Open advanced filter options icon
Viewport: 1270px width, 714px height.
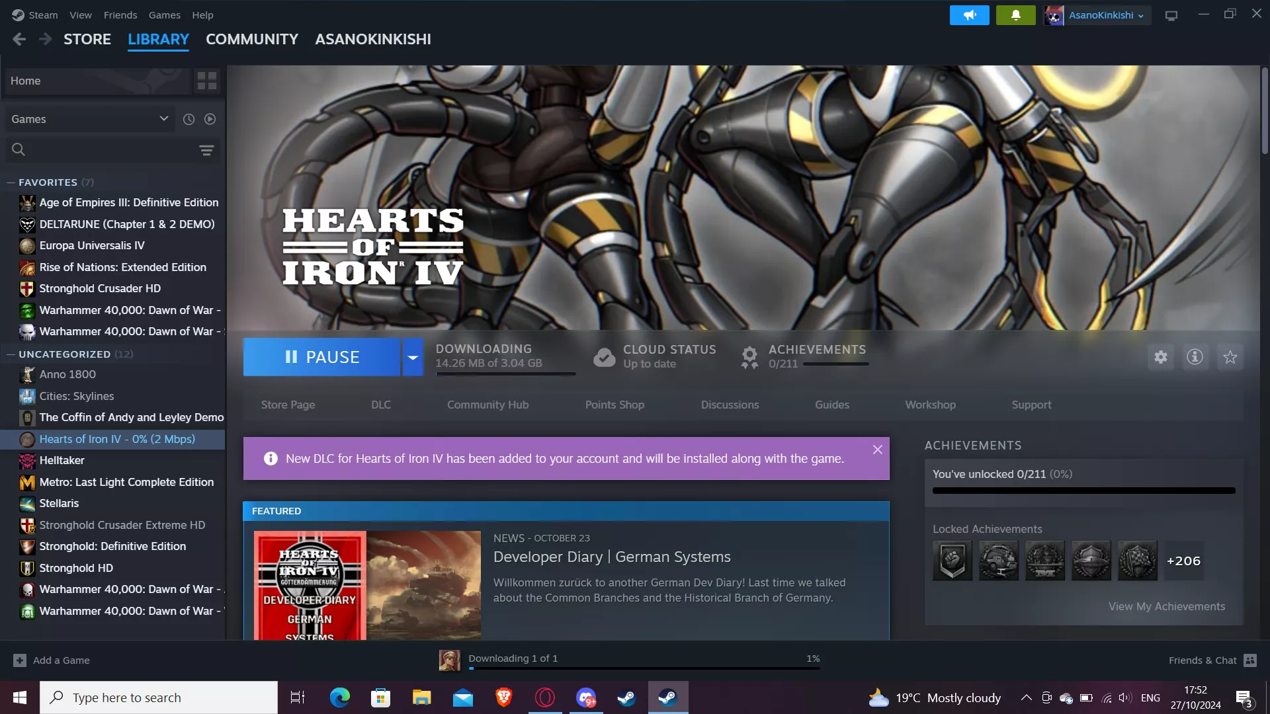[x=206, y=150]
